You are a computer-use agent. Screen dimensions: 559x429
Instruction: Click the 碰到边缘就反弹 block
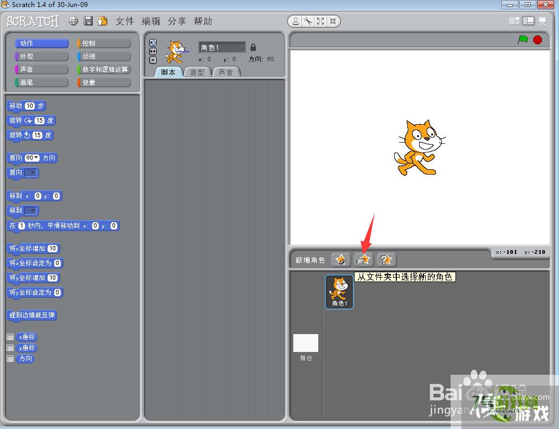32,315
